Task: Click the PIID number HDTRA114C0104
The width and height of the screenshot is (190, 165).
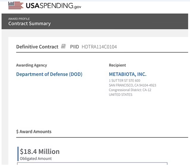Action: [99, 47]
